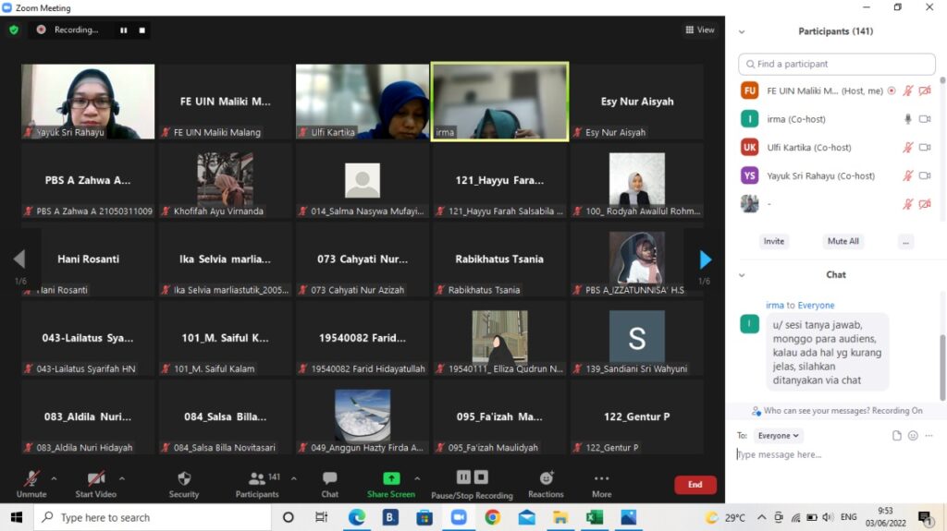The height and width of the screenshot is (531, 947).
Task: Open the More options ellipsis in toolbar
Action: [x=601, y=478]
